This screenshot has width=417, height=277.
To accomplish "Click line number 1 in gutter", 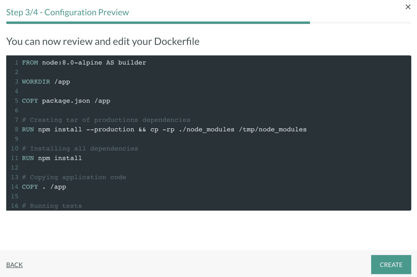I will tap(16, 63).
